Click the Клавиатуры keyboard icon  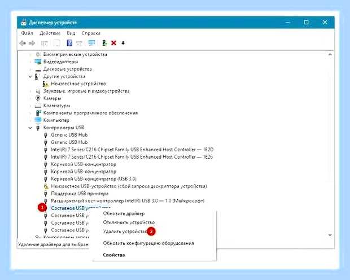coord(38,106)
